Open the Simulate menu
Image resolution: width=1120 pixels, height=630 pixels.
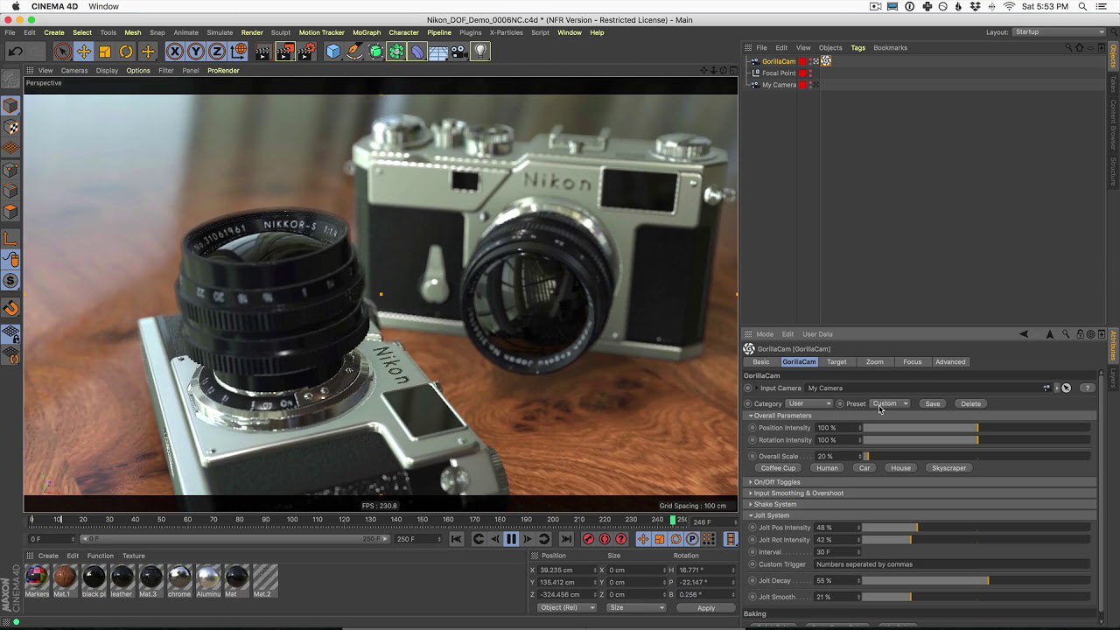[220, 32]
